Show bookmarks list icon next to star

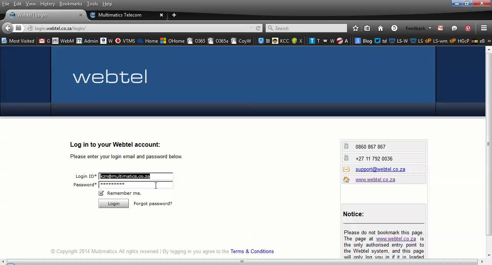pos(367,28)
